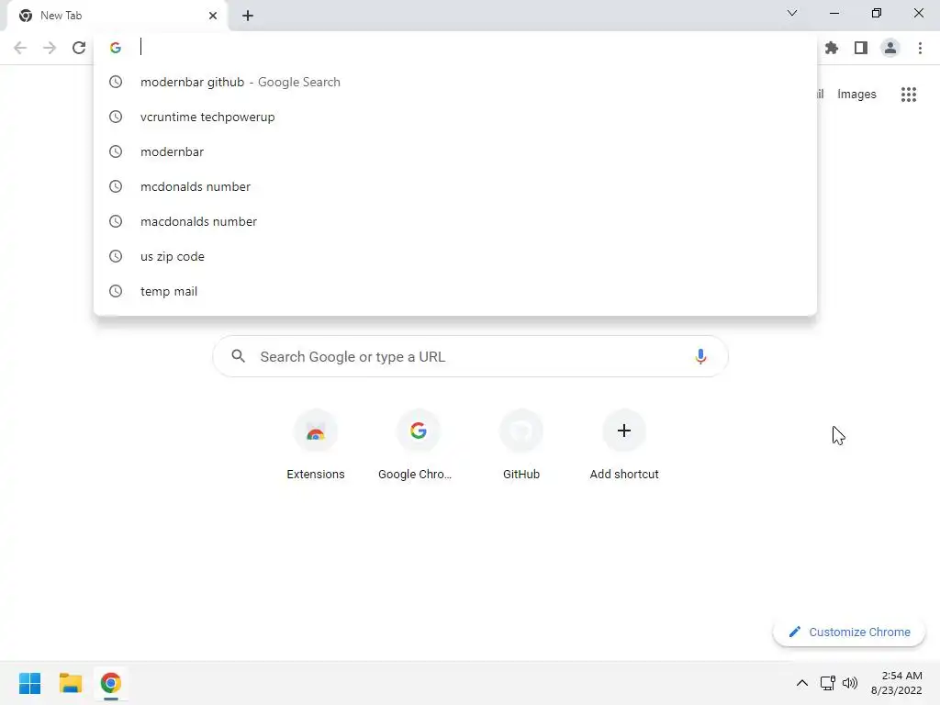Start voice search with the microphone

700,357
